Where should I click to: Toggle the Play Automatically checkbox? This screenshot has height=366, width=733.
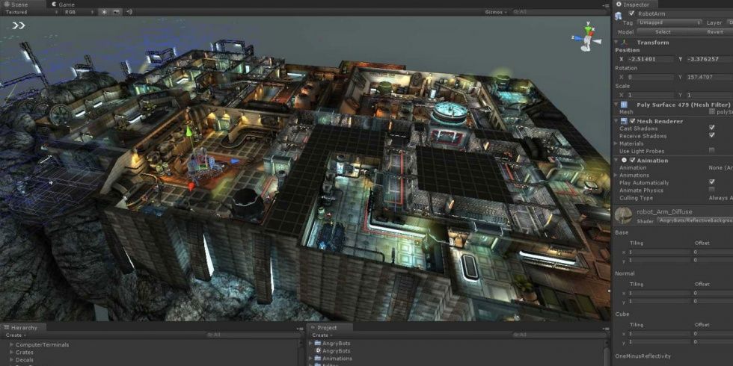pos(711,182)
